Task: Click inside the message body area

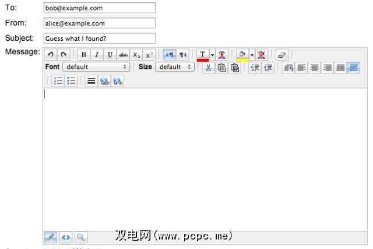Action: (x=205, y=160)
